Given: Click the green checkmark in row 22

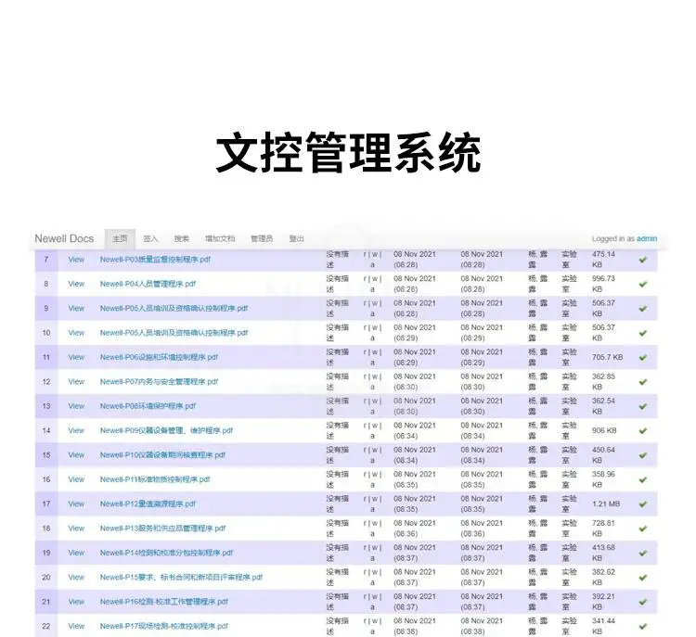Looking at the screenshot, I should pos(643,627).
